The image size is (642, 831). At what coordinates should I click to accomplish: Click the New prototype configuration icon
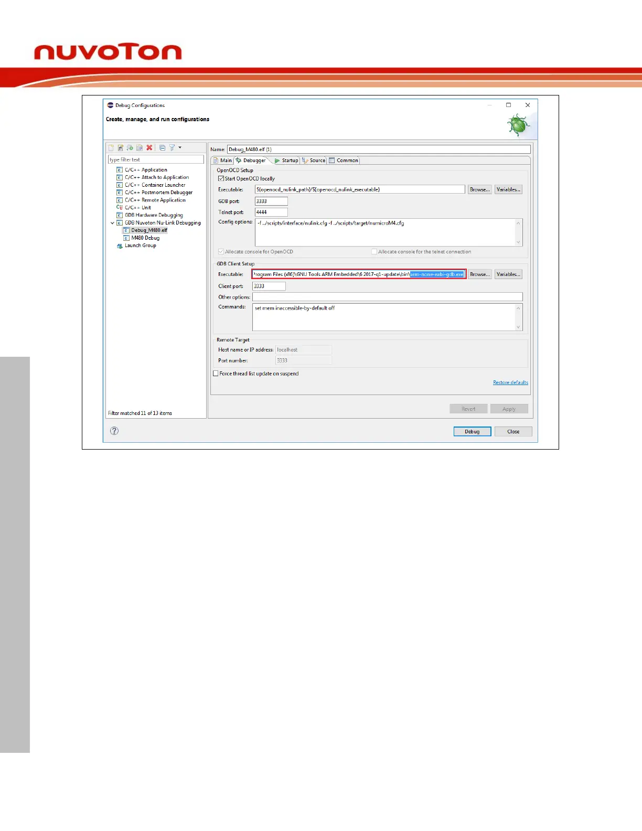click(x=121, y=148)
